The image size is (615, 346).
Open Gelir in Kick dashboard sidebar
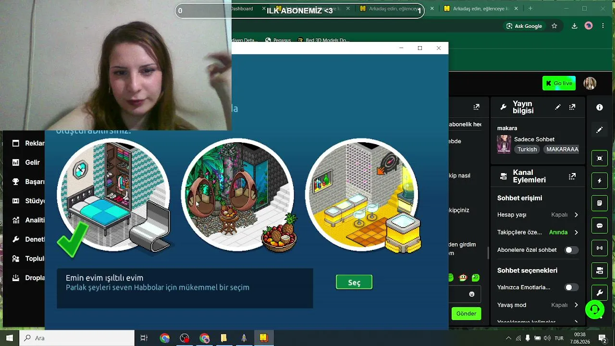click(28, 162)
